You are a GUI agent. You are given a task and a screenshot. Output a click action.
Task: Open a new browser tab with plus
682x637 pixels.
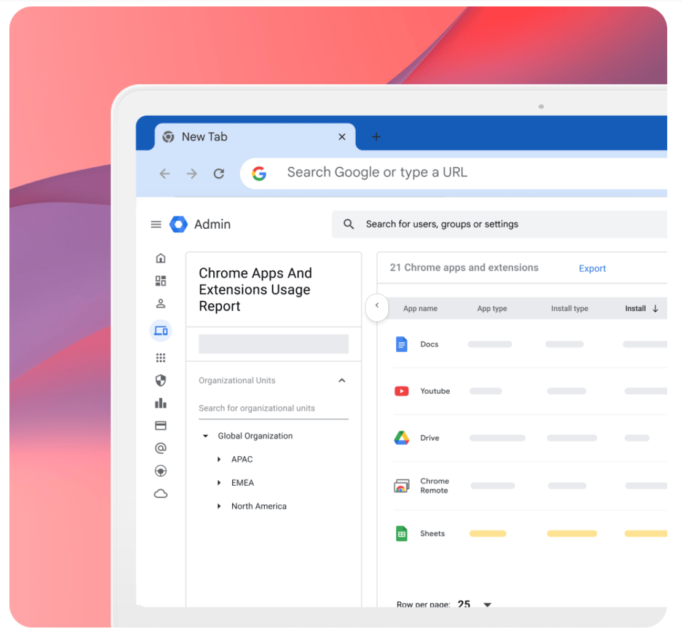pos(376,136)
